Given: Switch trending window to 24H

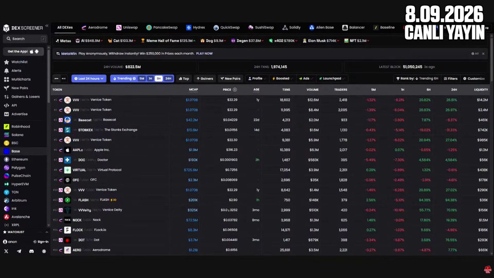Looking at the screenshot, I should coord(168,79).
